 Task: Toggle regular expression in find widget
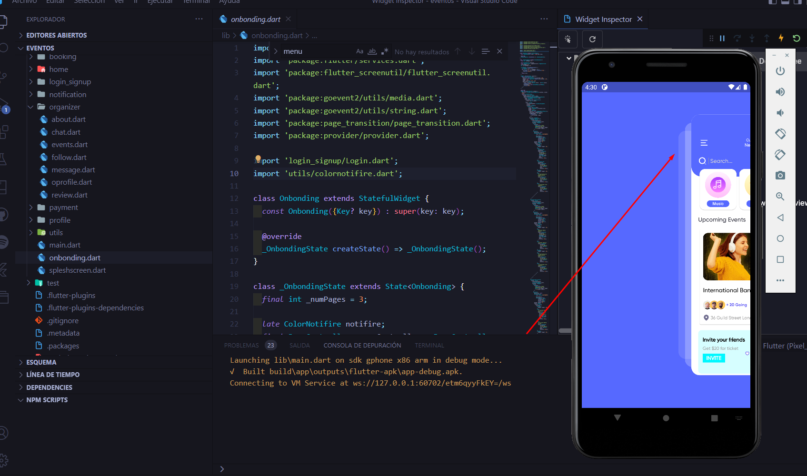(x=385, y=51)
